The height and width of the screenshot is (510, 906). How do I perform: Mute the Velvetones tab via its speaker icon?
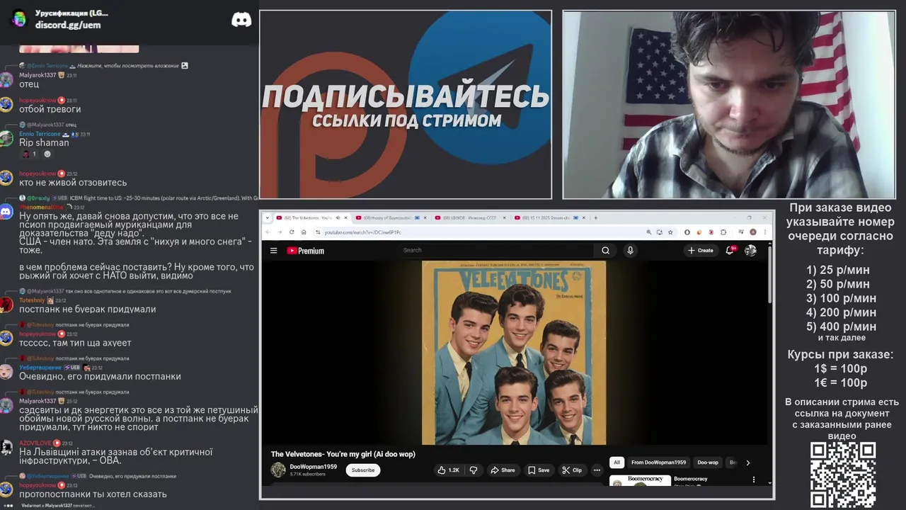(338, 217)
